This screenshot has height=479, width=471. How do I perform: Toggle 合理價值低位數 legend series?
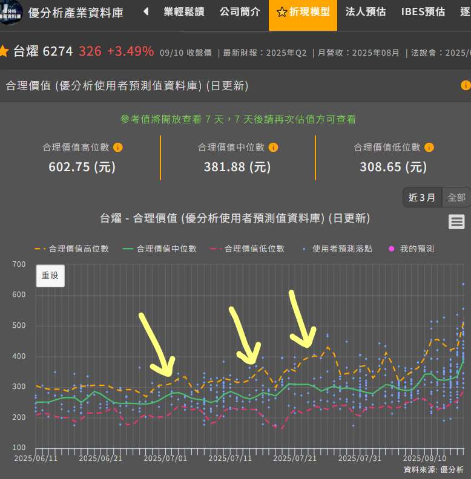pyautogui.click(x=248, y=249)
